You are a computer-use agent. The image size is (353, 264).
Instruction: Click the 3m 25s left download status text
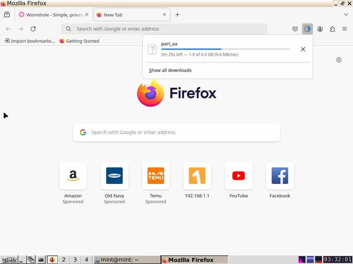[200, 54]
